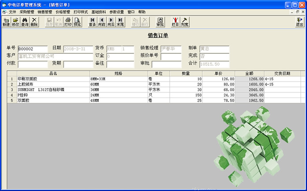
Task: Go to first record with 首条
Action: pyautogui.click(x=93, y=22)
